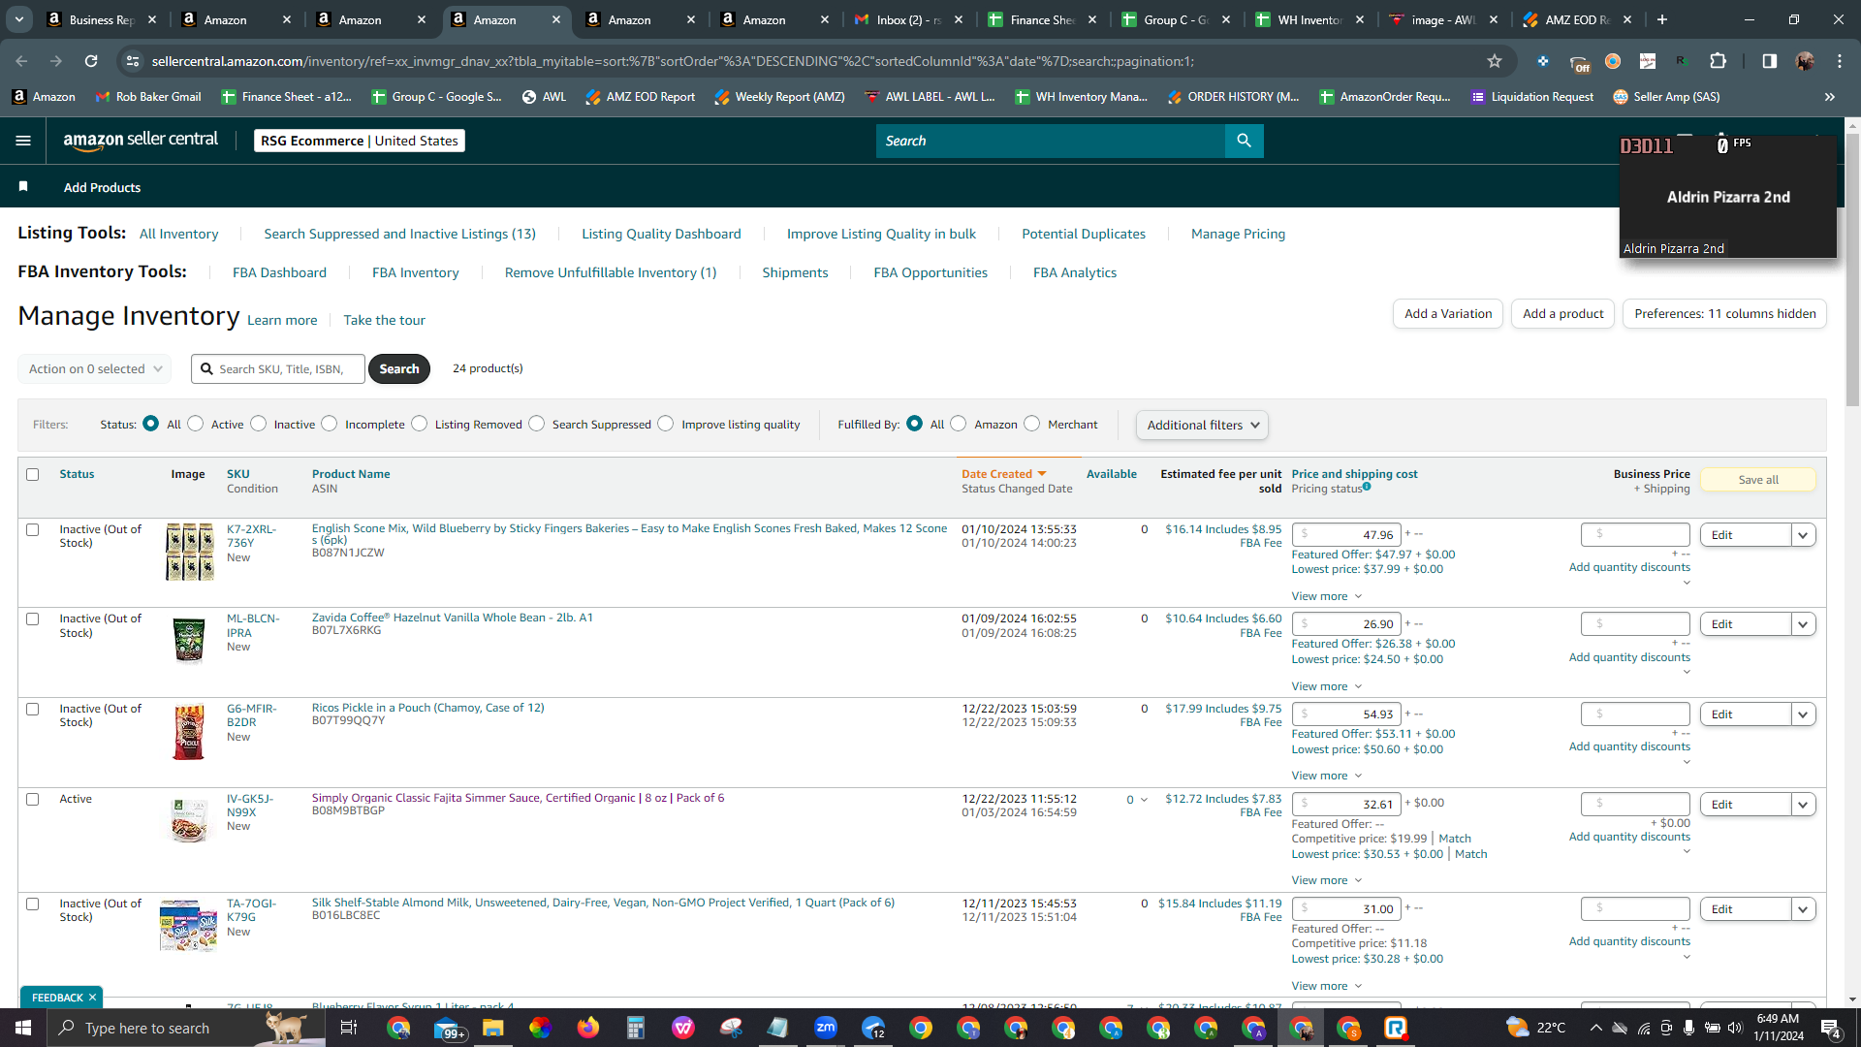Click the amazon seller central logo
Viewport: 1861px width, 1047px height.
point(141,140)
